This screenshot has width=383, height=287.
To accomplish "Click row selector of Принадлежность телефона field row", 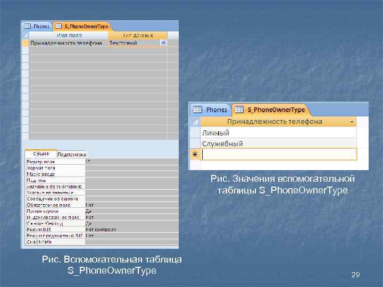I will pos(25,43).
